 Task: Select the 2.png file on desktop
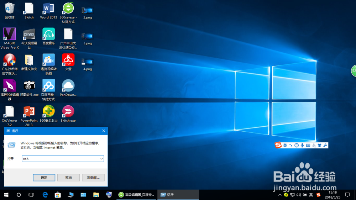pyautogui.click(x=88, y=10)
